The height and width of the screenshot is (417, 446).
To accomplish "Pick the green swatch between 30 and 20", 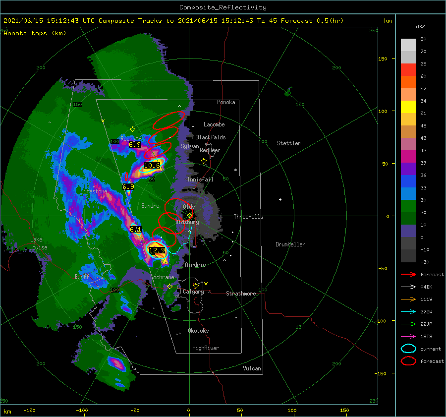I will tap(408, 206).
